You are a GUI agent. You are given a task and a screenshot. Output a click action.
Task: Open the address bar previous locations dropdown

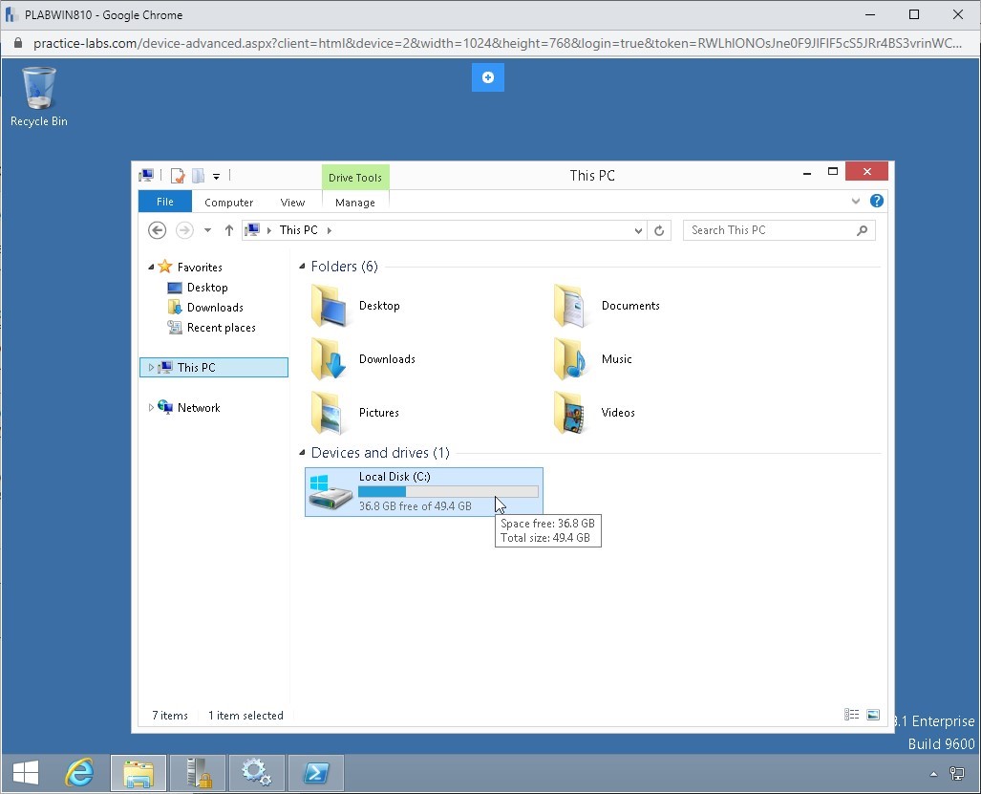tap(637, 230)
